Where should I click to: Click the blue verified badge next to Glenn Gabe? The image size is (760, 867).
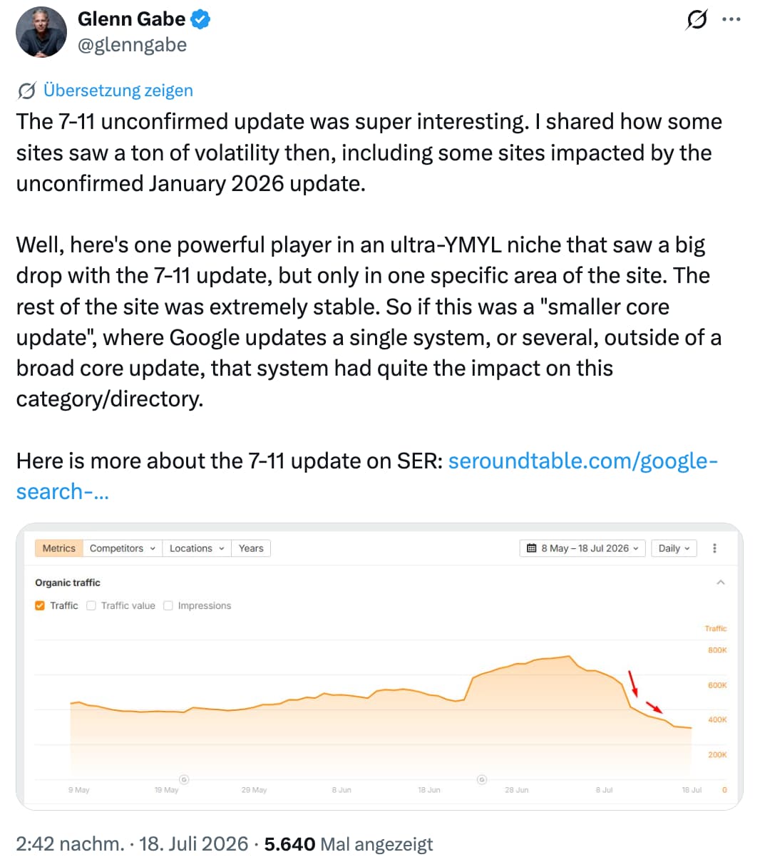[201, 19]
